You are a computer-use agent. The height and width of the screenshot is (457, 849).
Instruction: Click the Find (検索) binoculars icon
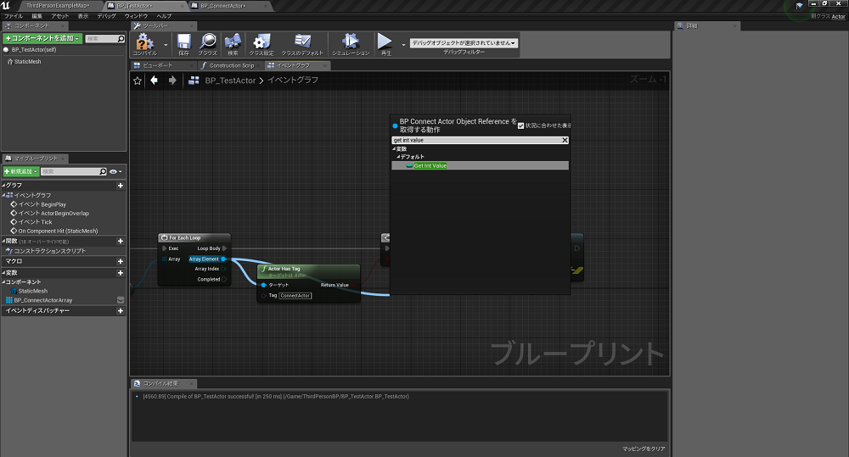pos(233,42)
